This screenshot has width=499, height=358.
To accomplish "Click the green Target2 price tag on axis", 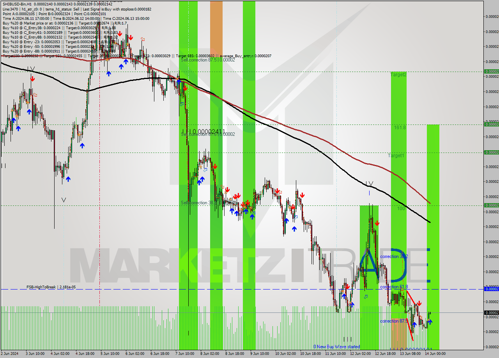I will tap(491, 72).
